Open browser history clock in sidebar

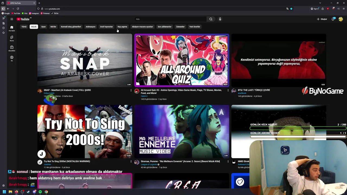(3, 28)
